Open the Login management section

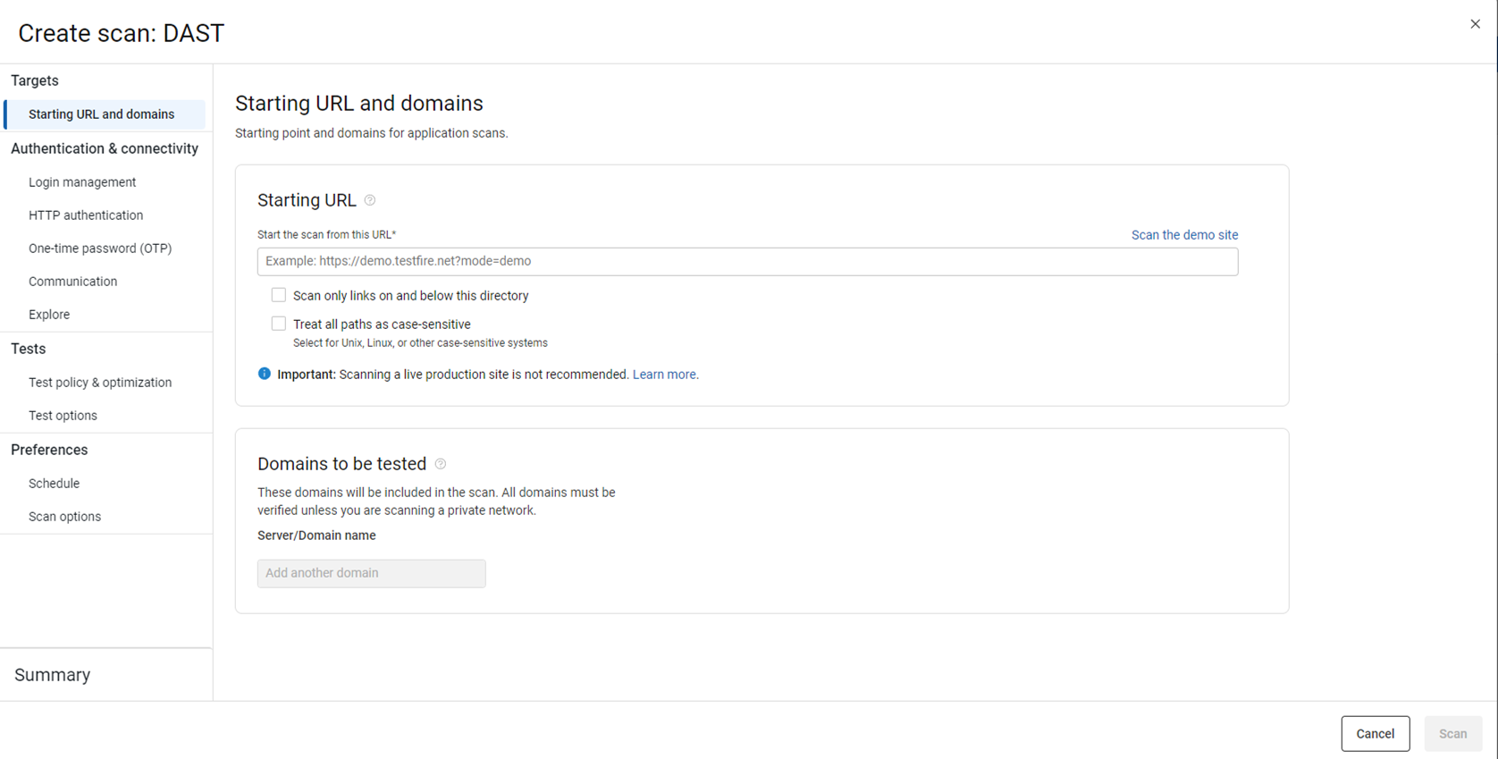[x=82, y=182]
